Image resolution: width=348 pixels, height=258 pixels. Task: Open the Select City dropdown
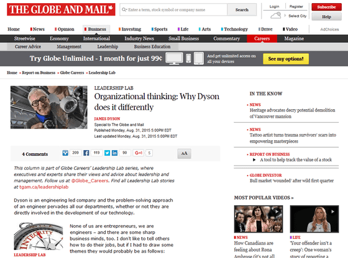point(298,16)
